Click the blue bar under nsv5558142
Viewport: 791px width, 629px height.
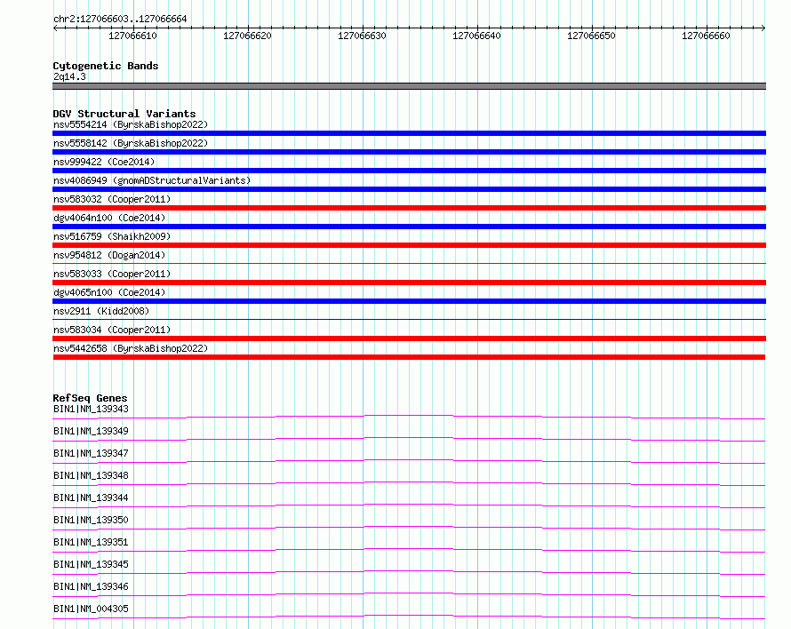(x=409, y=152)
